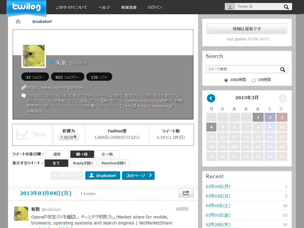Click the ツイート検索 input field
The image size is (304, 228).
point(242,69)
